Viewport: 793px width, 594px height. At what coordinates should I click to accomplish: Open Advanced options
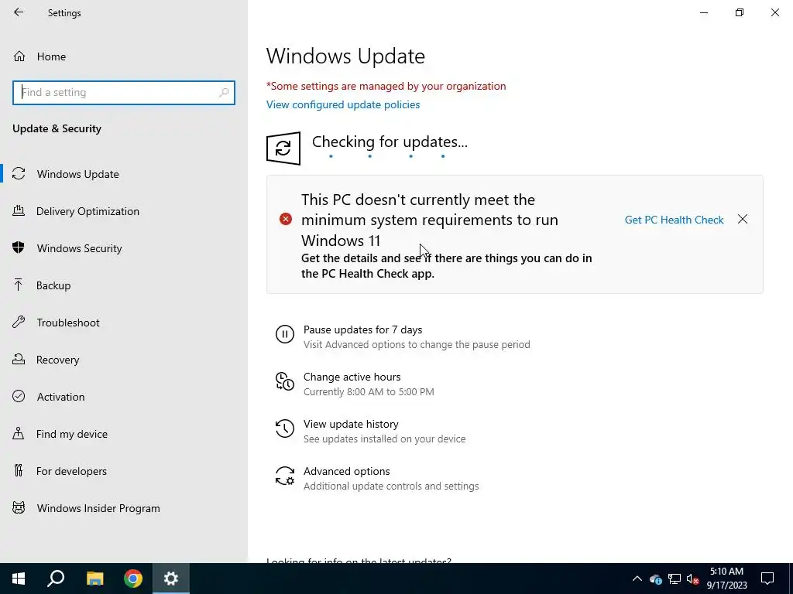tap(346, 471)
